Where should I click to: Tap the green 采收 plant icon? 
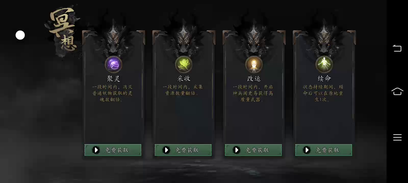tap(184, 65)
